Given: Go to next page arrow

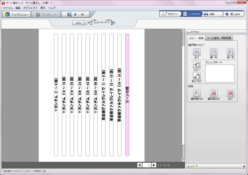Looking at the screenshot, I should (154, 165).
